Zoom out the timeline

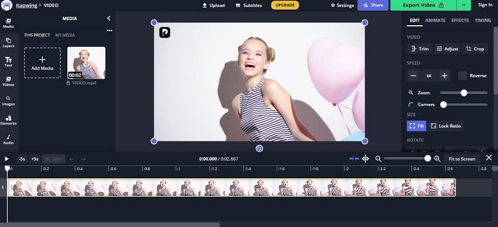coord(378,158)
